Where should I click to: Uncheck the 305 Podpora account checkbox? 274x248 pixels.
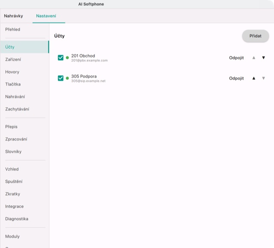[61, 78]
